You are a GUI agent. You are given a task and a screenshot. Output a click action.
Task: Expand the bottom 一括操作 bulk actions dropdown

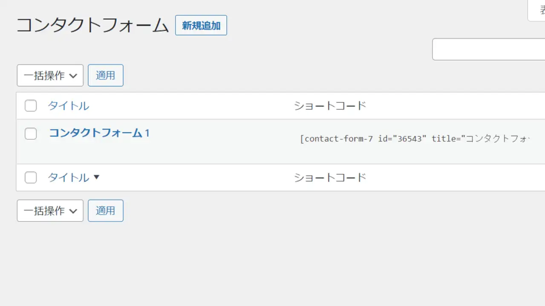[x=50, y=211]
